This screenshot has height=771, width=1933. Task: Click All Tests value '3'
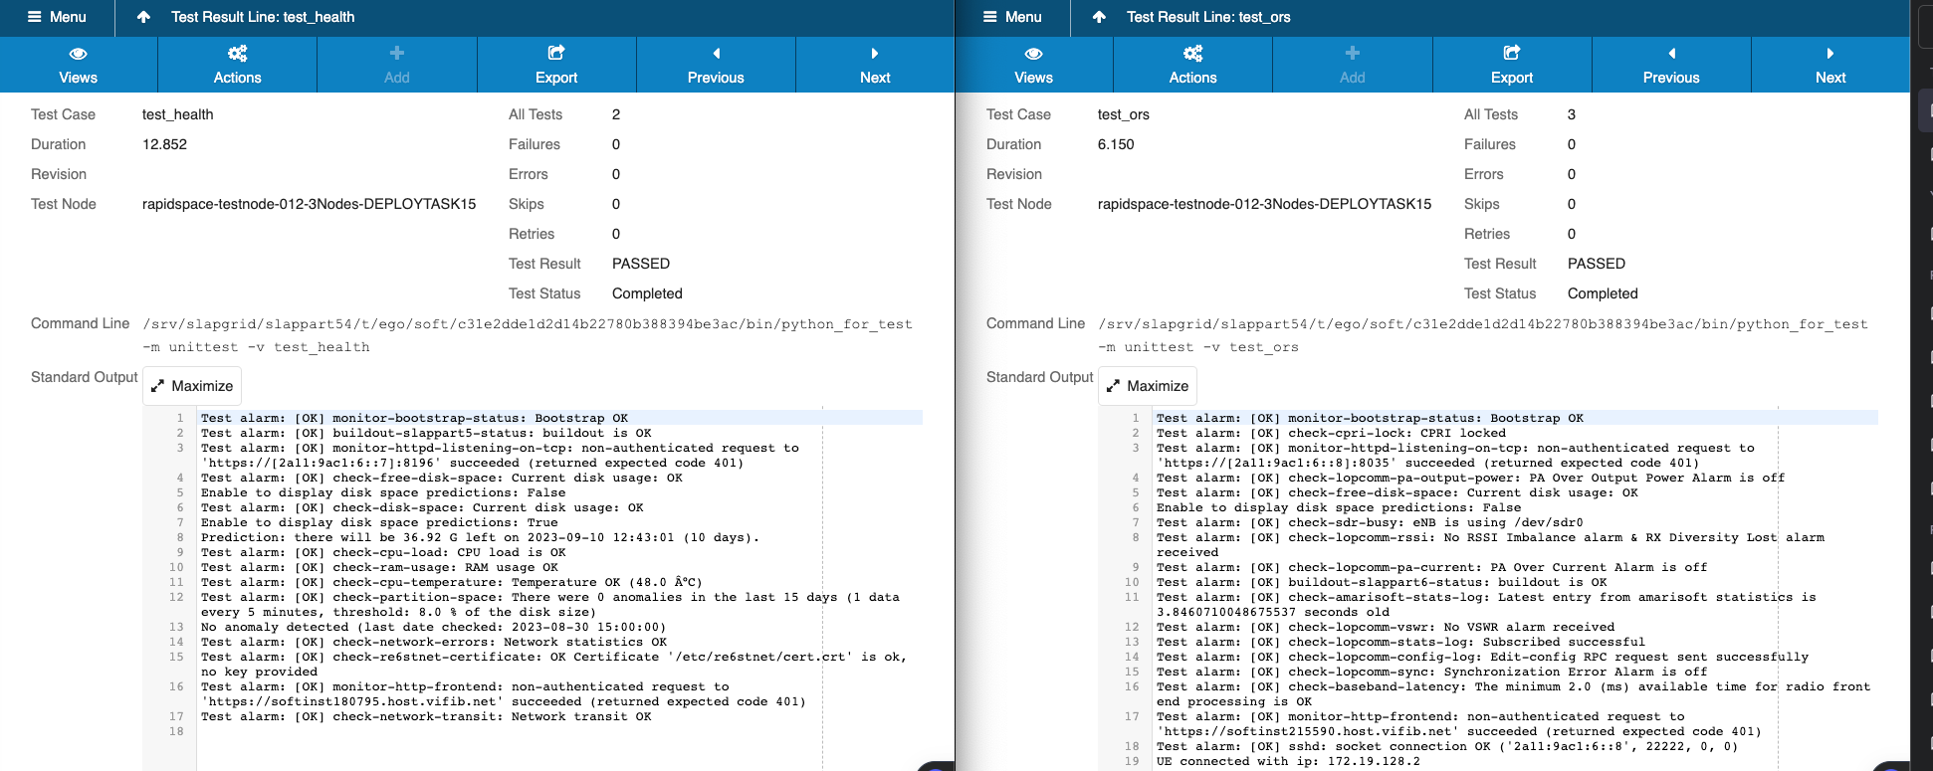(1572, 114)
